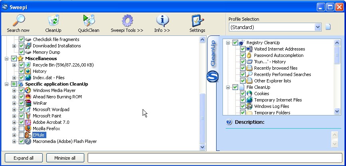Image resolution: width=346 pixels, height=166 pixels.
Task: Uncheck Temporary Internet Files checkbox
Action: (x=243, y=100)
